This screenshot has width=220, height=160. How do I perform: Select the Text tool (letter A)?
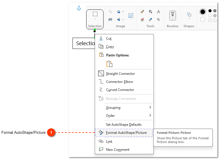coord(159,12)
